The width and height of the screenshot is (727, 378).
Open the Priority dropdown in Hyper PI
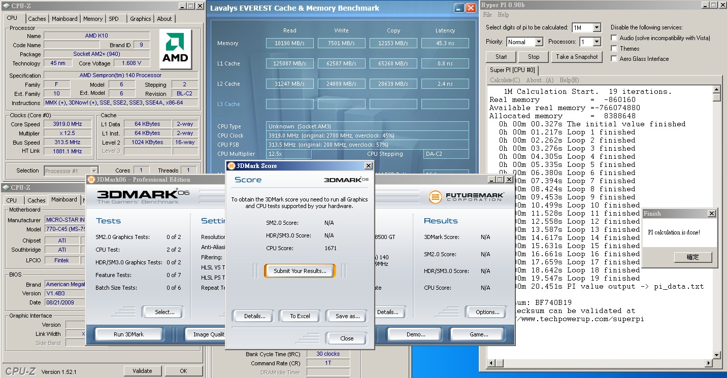point(539,42)
